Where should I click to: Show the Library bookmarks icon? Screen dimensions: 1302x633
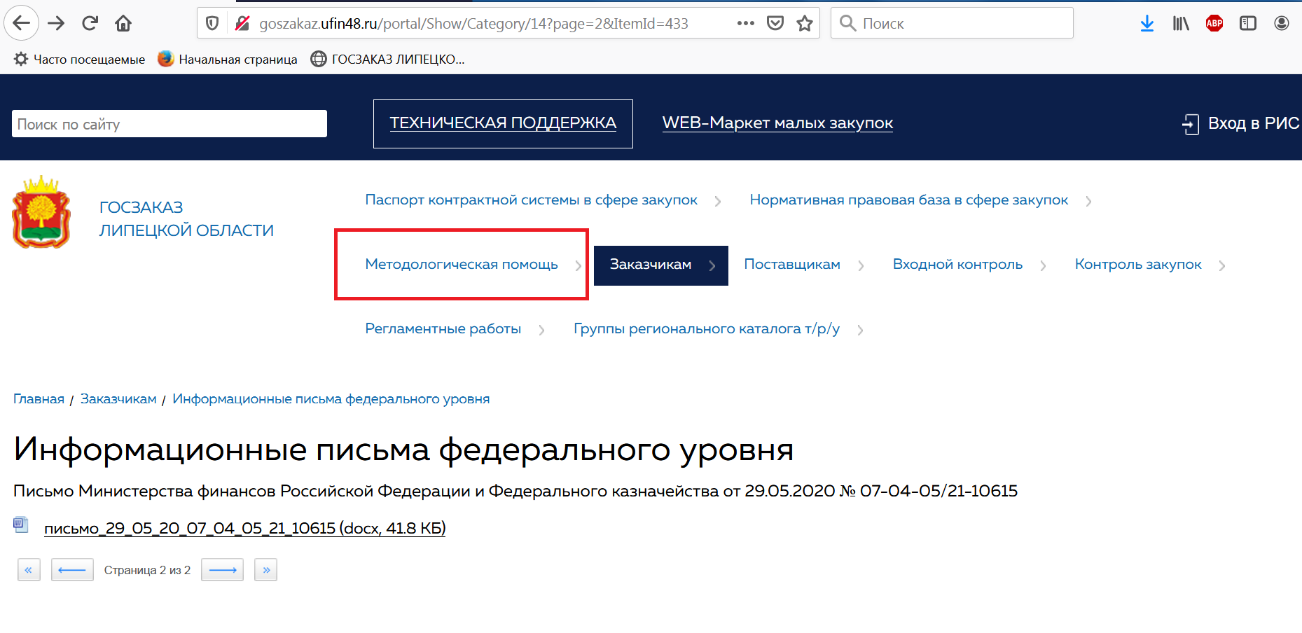tap(1181, 23)
